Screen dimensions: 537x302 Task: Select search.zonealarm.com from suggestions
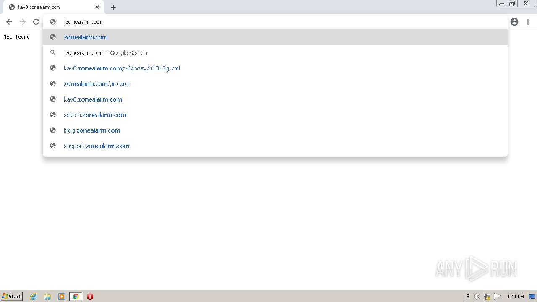(275, 115)
